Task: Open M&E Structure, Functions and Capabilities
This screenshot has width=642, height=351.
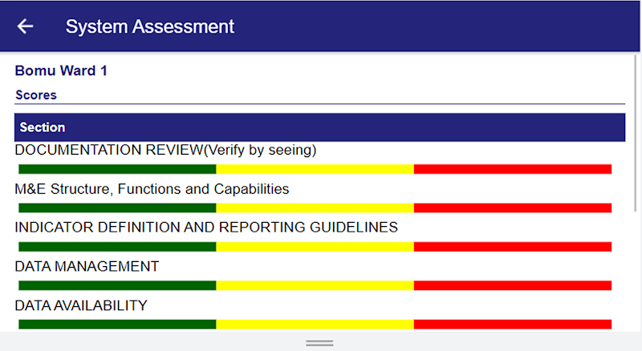Action: pyautogui.click(x=152, y=189)
